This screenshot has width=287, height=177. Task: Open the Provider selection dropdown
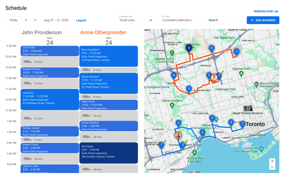click(177, 20)
